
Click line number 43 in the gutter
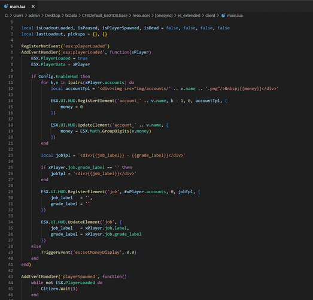point(11,277)
